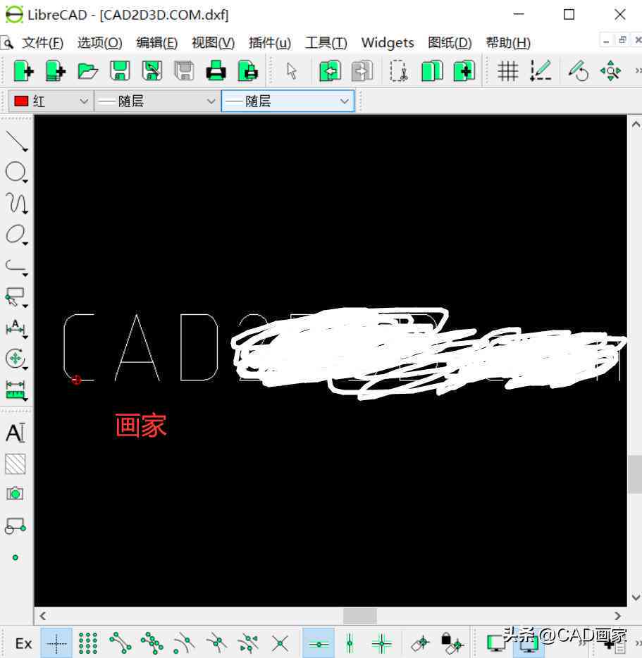Select the MText tool

pyautogui.click(x=16, y=433)
